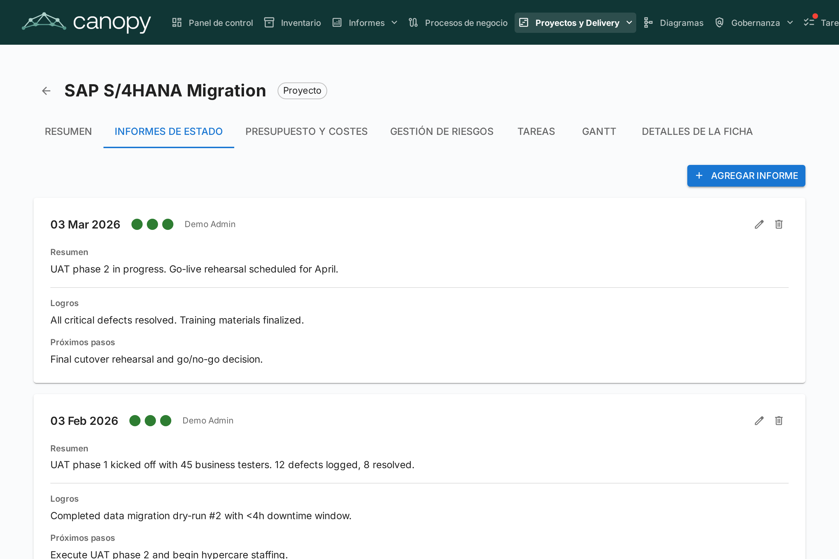Click the Canopy logo icon
Screen dimensions: 839x559
(x=44, y=21)
